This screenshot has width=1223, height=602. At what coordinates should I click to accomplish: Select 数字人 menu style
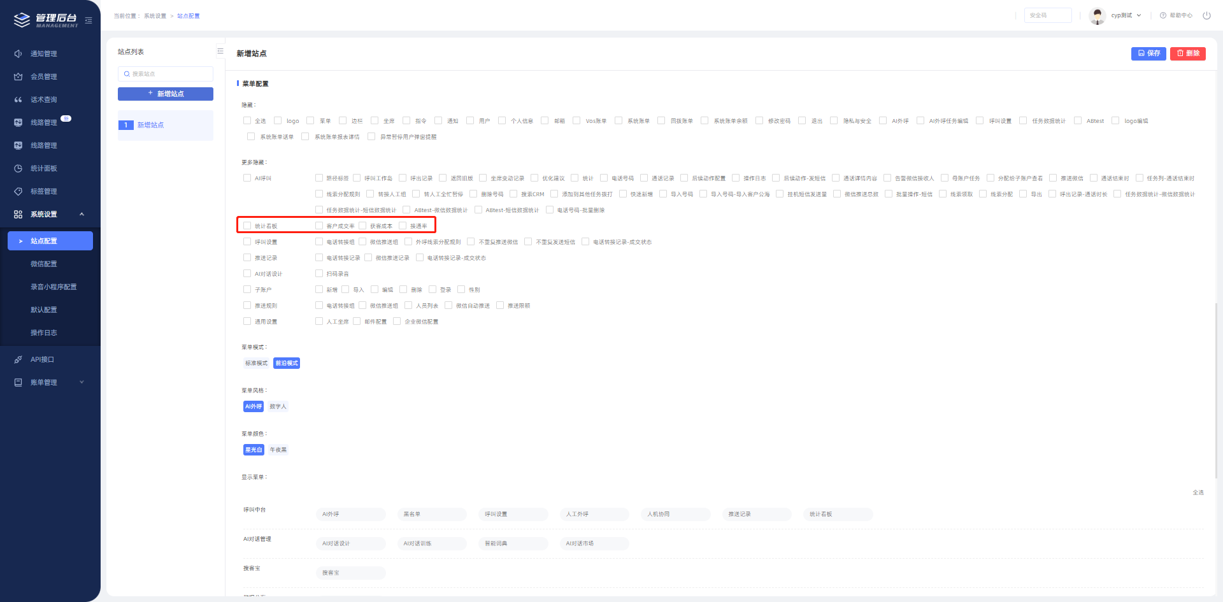tap(278, 406)
